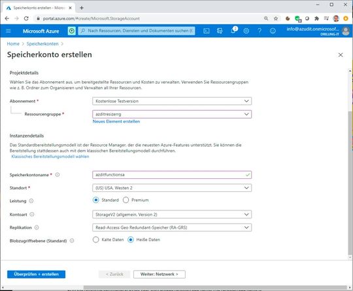The width and height of the screenshot is (353, 291).
Task: Click the vertical scrollbar of the form
Action: [350, 184]
